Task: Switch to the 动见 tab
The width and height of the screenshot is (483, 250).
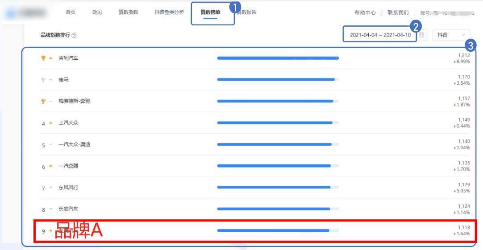Action: point(97,12)
